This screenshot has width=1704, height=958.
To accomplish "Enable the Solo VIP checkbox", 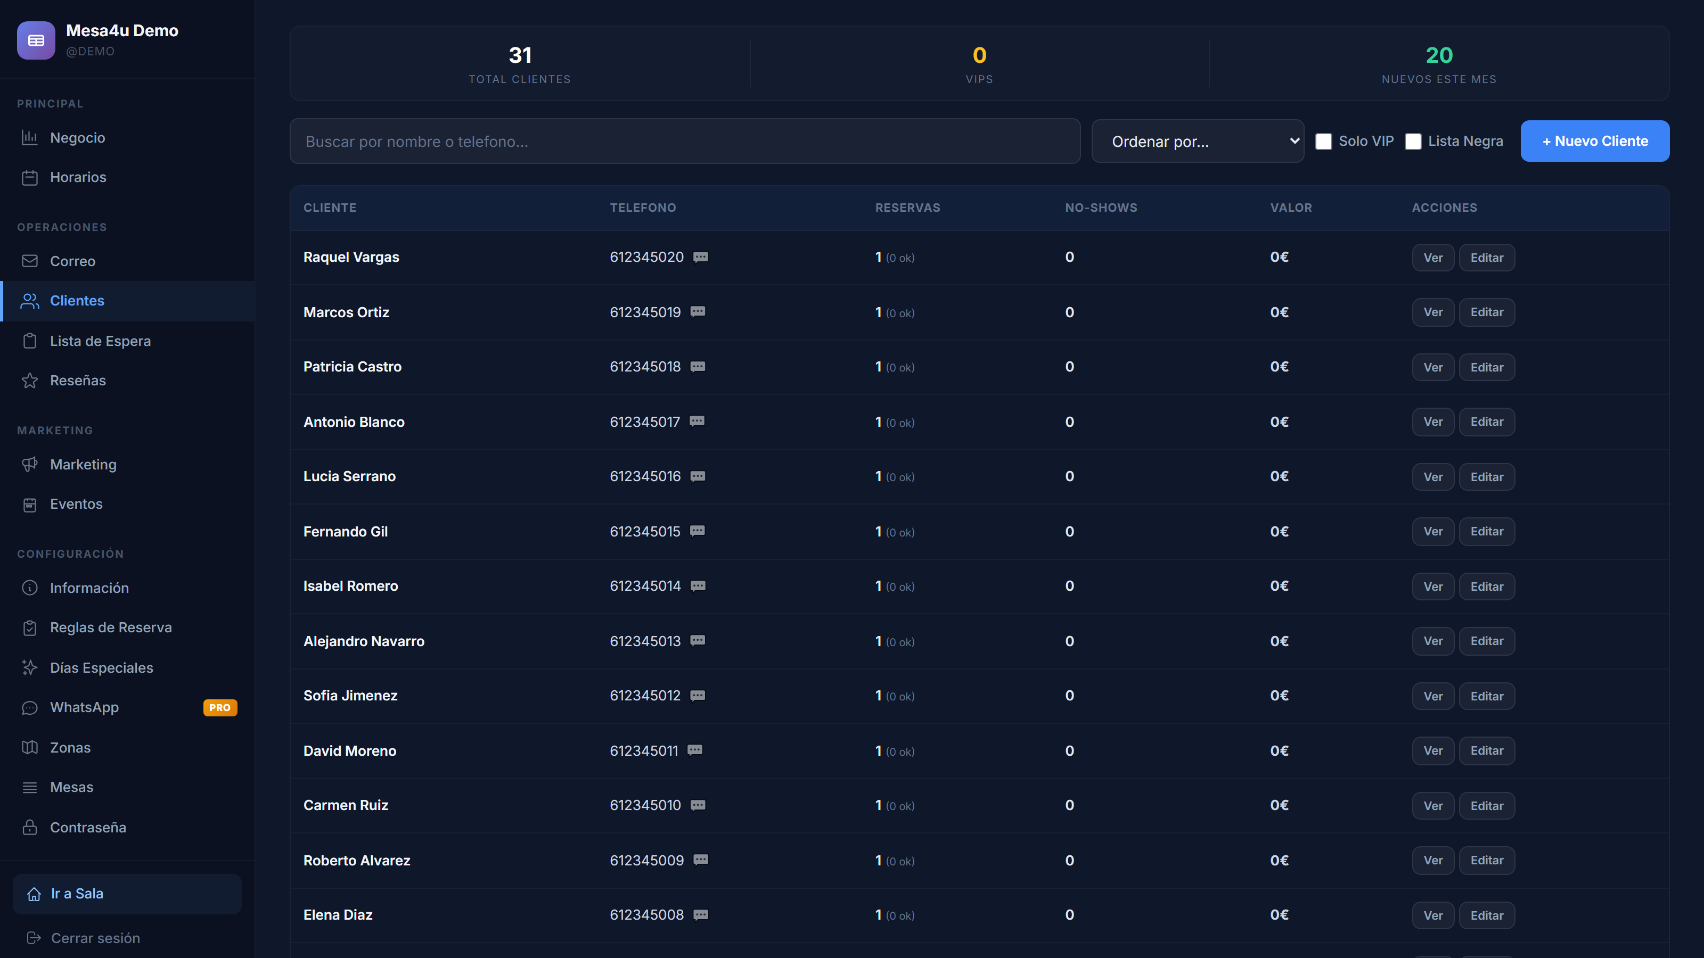I will click(1323, 142).
